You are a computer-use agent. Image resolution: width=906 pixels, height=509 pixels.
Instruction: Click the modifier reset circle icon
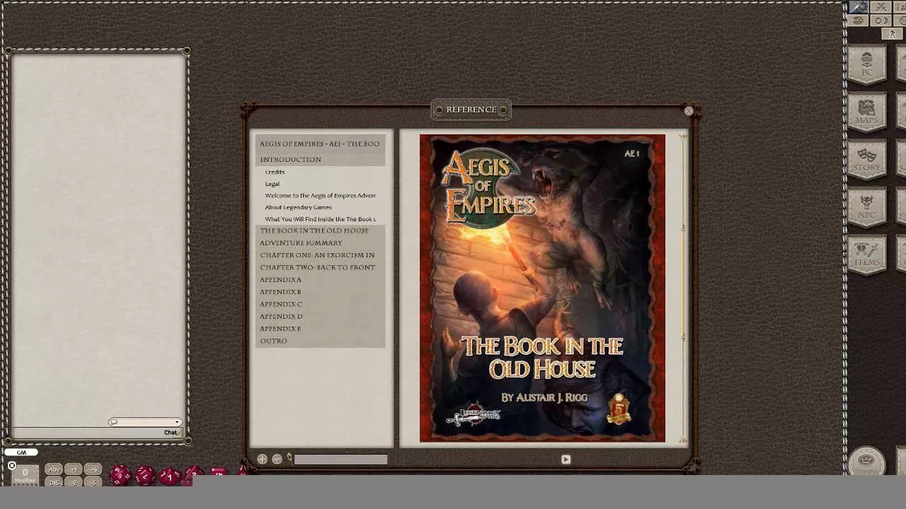coord(11,466)
